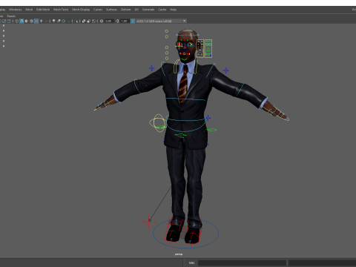Select the left yellow face control panel box
This screenshot has height=267, width=356.
200,48
